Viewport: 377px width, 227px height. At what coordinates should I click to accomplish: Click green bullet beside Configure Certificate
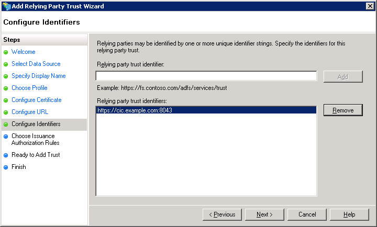tap(6, 100)
